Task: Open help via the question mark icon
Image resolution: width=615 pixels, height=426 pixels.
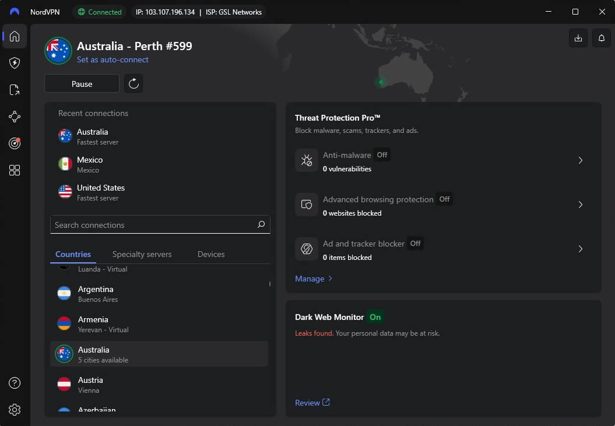Action: (x=14, y=383)
